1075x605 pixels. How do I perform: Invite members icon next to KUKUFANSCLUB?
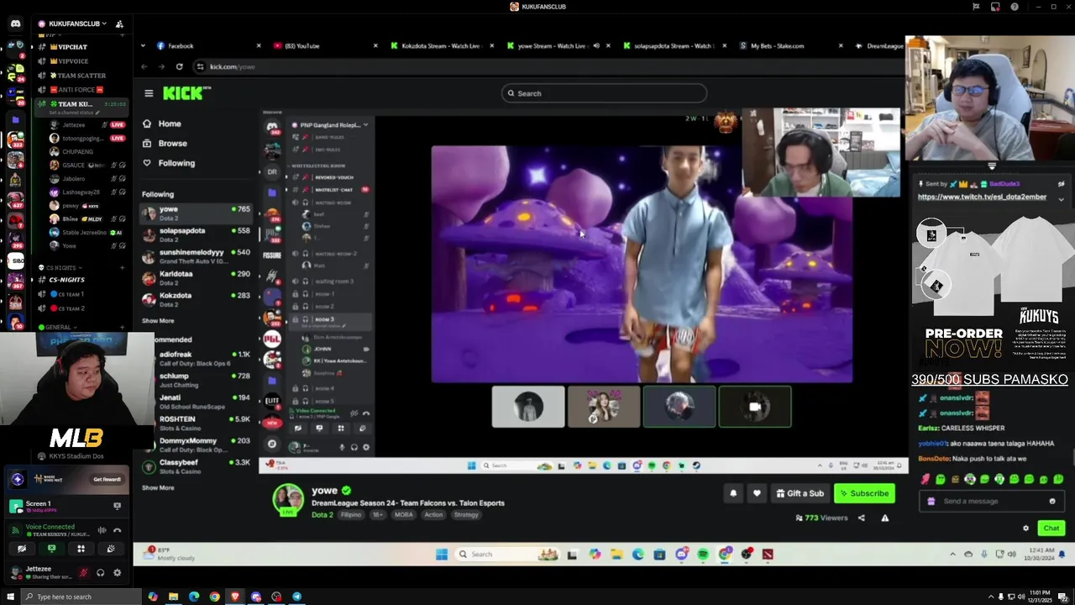pyautogui.click(x=119, y=24)
